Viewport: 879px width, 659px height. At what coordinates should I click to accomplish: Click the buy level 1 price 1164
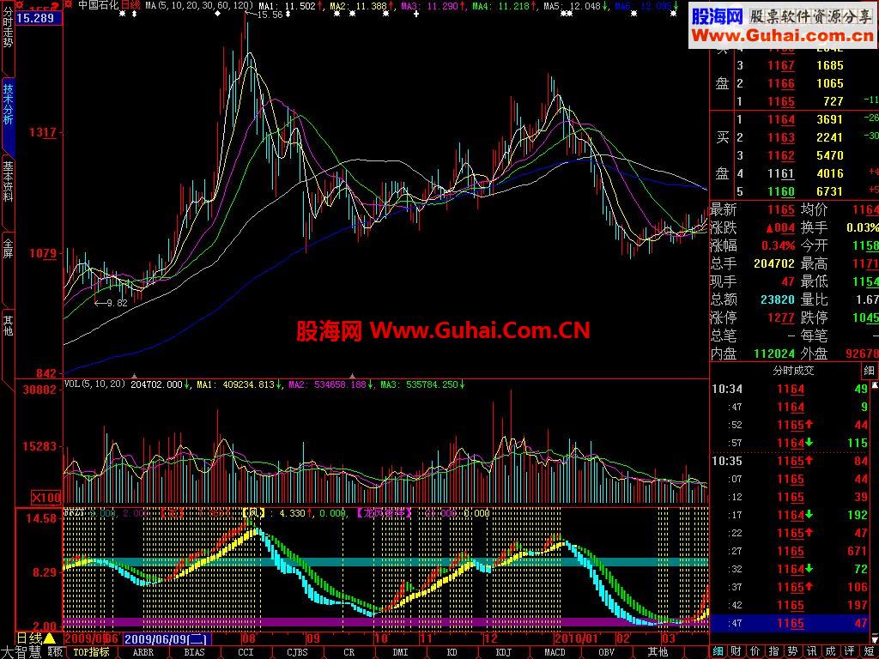point(781,119)
